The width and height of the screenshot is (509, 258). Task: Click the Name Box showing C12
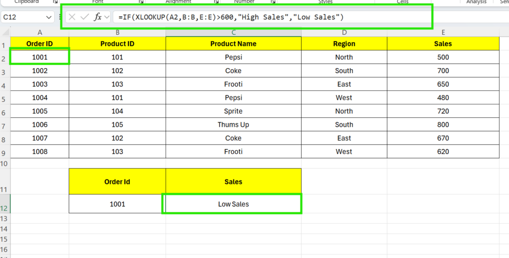23,17
